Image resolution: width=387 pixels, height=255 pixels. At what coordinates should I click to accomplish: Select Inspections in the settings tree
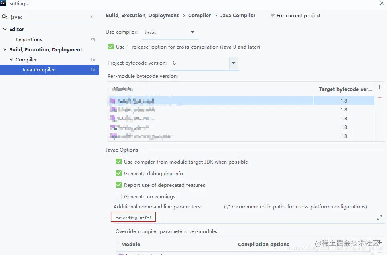click(29, 39)
